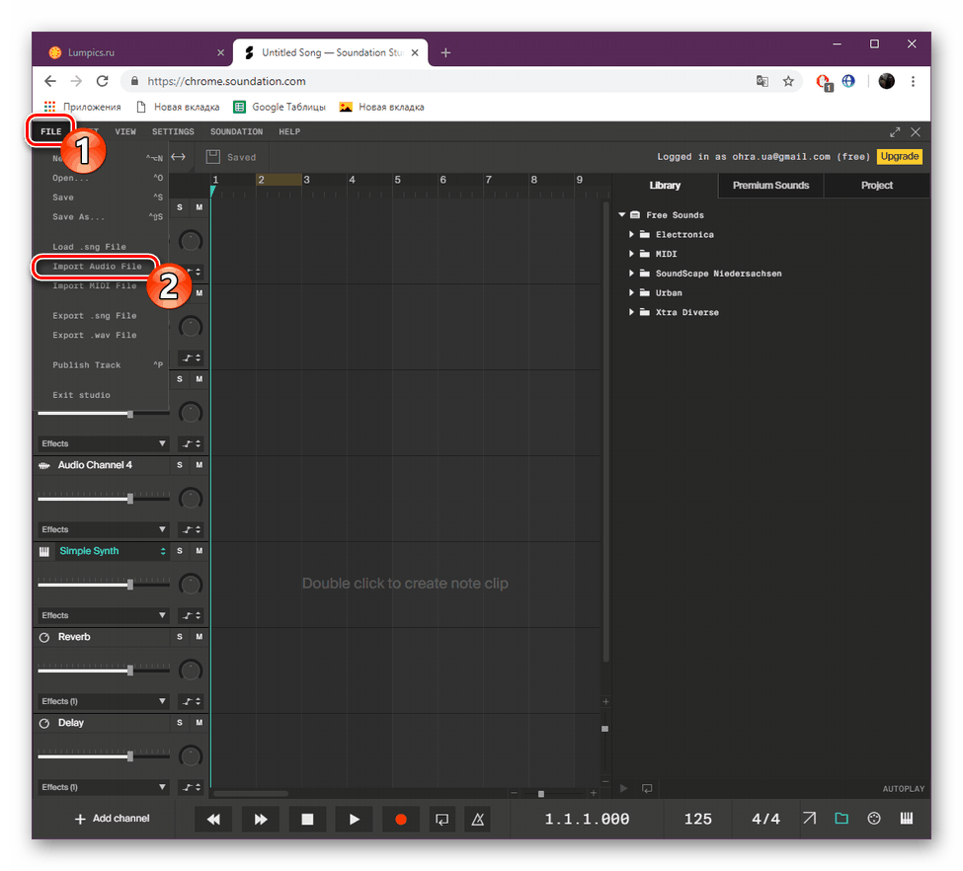Click the teal folder icon near the tempo
963x871 pixels.
click(x=842, y=819)
